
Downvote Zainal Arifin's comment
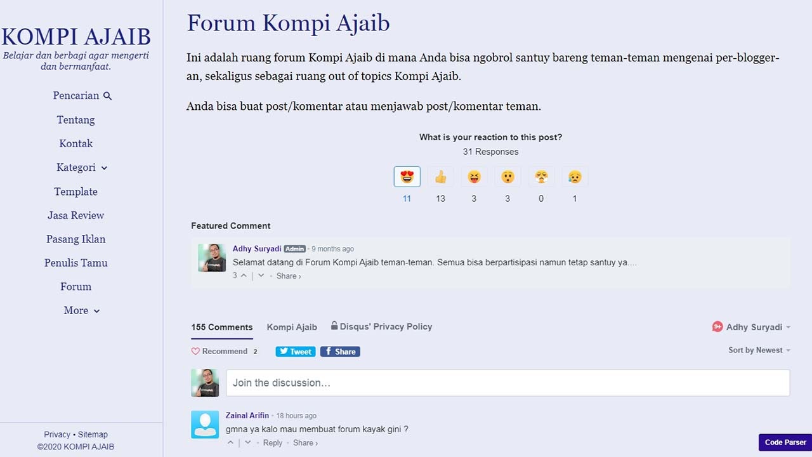pyautogui.click(x=247, y=442)
